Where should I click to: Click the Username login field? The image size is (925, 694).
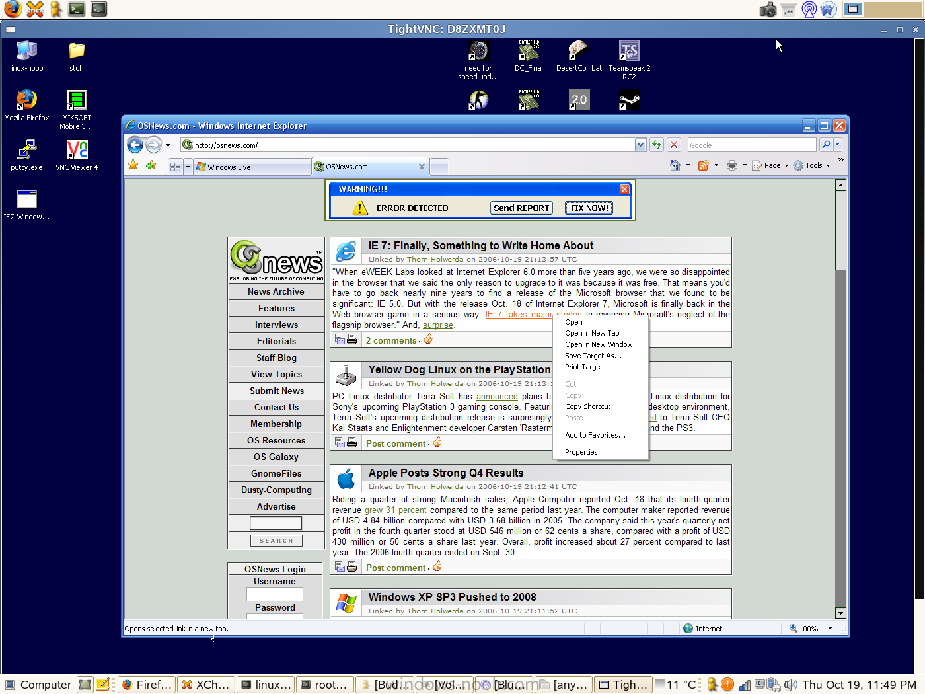(x=275, y=594)
